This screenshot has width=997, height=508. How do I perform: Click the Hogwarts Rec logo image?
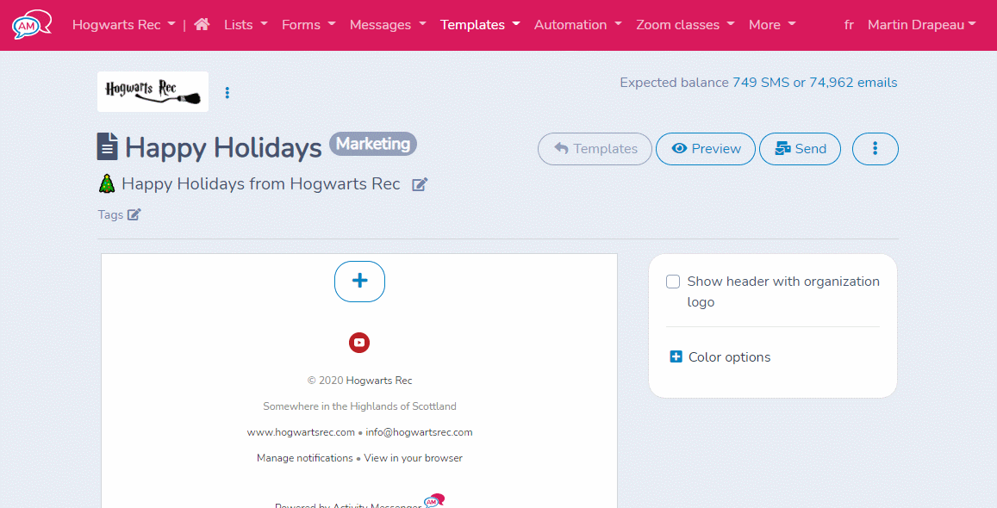point(153,92)
